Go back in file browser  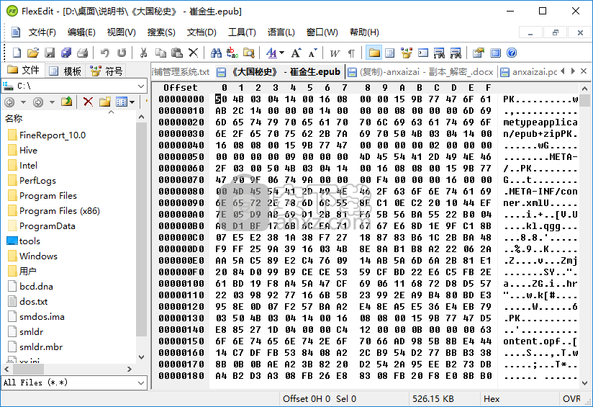click(10, 102)
